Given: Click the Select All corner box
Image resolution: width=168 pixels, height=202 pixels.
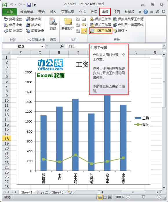Looking at the screenshot, I should coord(7,53).
